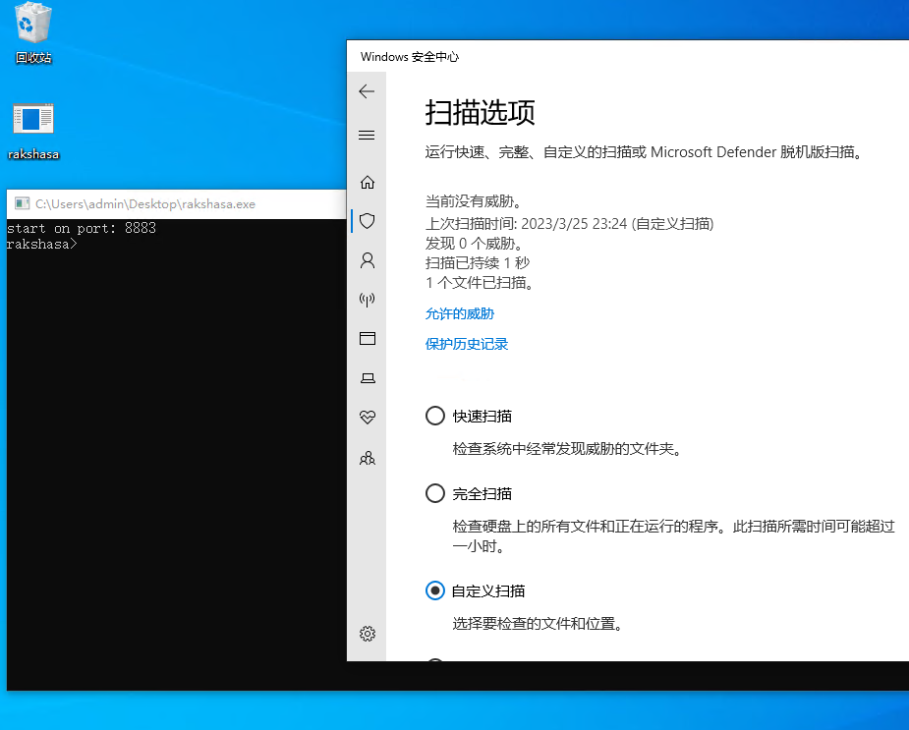Click the 检查系统中经常发现威胁的文件夹。 description
Viewport: 909px width, 730px height.
click(x=567, y=449)
